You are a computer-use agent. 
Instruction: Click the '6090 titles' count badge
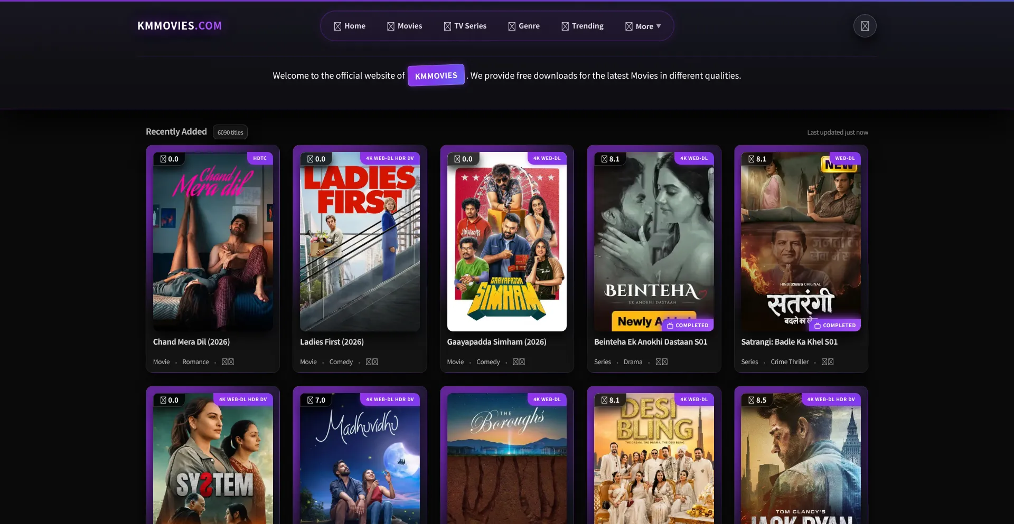click(x=230, y=132)
